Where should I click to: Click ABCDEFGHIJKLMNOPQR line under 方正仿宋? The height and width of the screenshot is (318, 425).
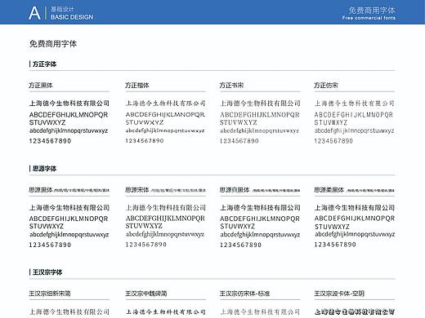tap(354, 115)
